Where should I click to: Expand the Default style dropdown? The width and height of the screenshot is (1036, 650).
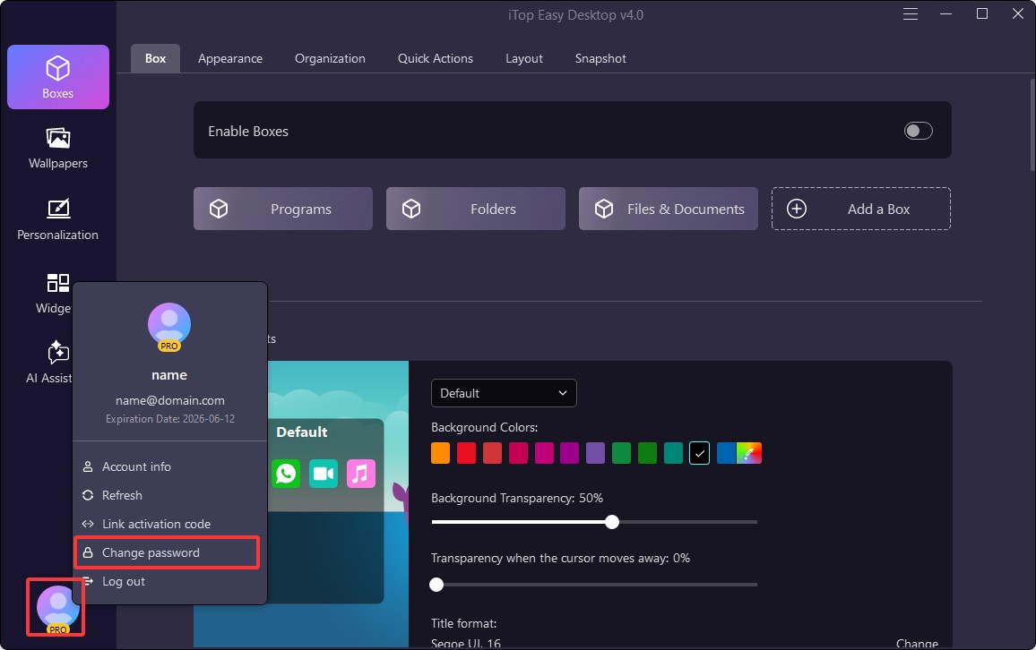click(504, 393)
